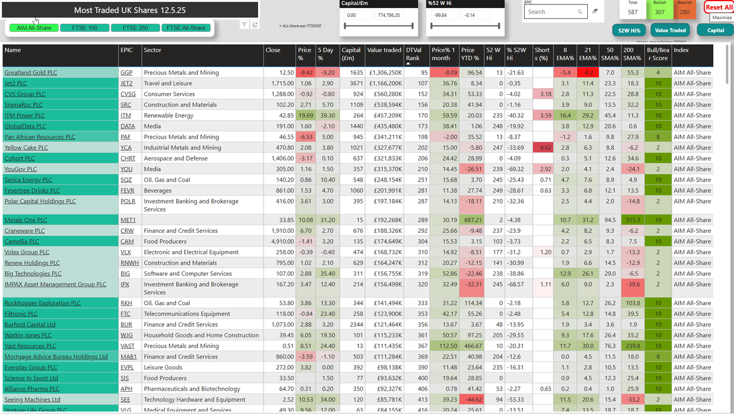This screenshot has height=415, width=734.
Task: Click the eraser icon to clear EPIC search
Action: click(x=595, y=12)
